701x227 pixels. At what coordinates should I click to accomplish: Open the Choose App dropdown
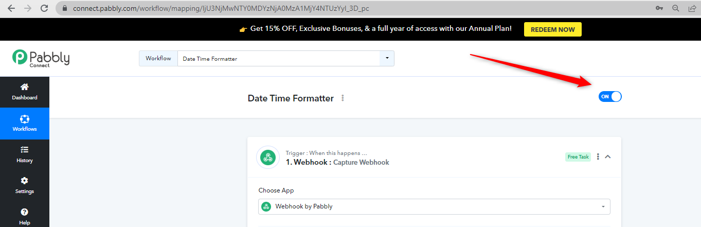pyautogui.click(x=434, y=206)
